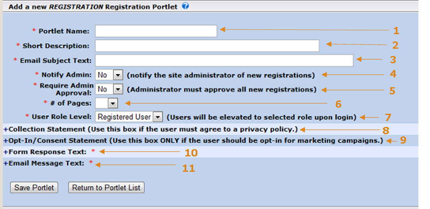Screen dimensions: 430x209
Task: Click the 'User Role Level:' label
Action: click(x=62, y=117)
